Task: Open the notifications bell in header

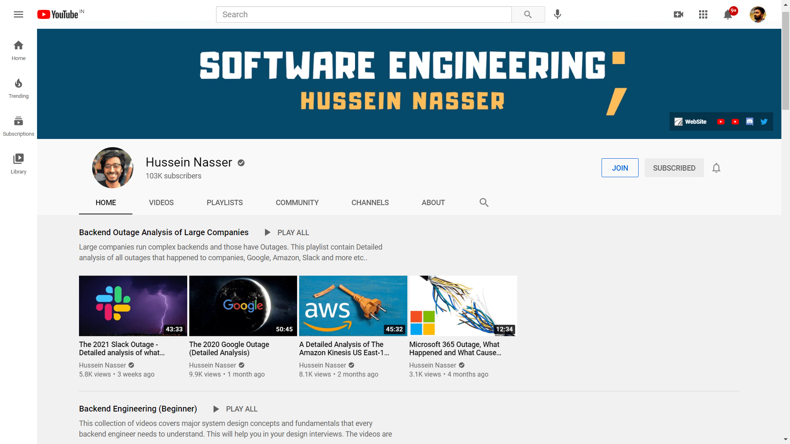Action: [x=727, y=15]
